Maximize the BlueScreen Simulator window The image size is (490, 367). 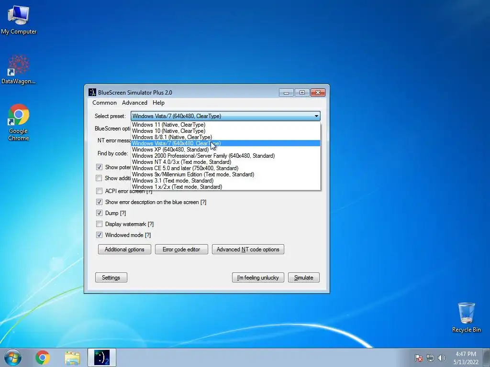[x=302, y=92]
